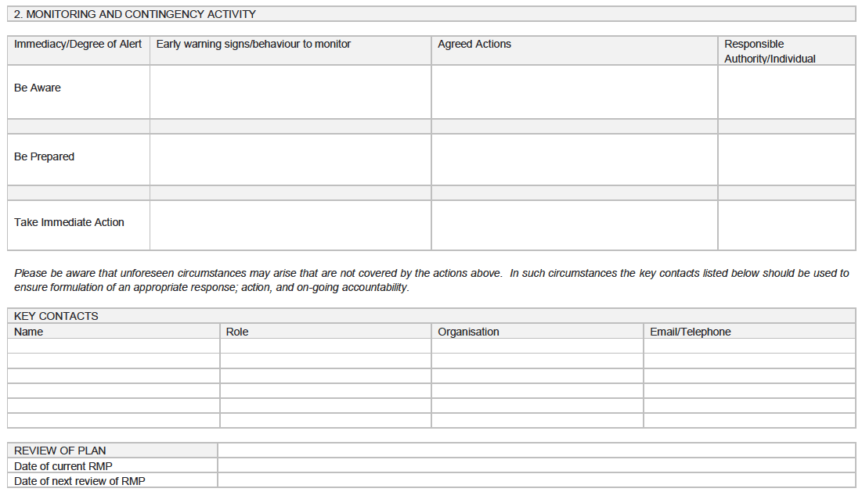Screen dimensions: 862x492
Task: Select the 'Be Prepared' row label
Action: (44, 156)
